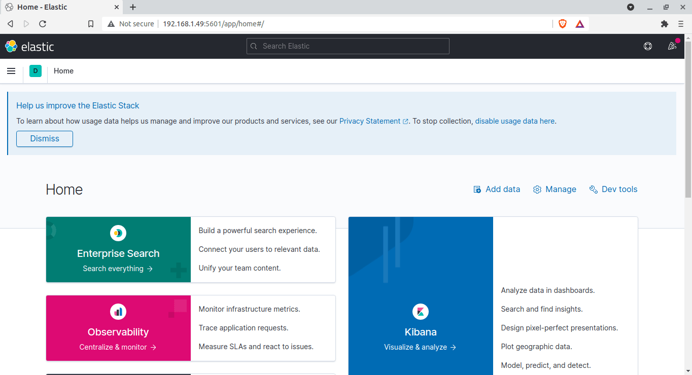The height and width of the screenshot is (375, 692).
Task: Click the Elastic logo icon
Action: pyautogui.click(x=11, y=46)
